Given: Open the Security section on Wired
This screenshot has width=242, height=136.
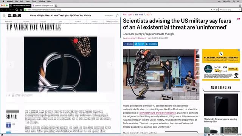Looking at the screenshot, I should 95,21.
